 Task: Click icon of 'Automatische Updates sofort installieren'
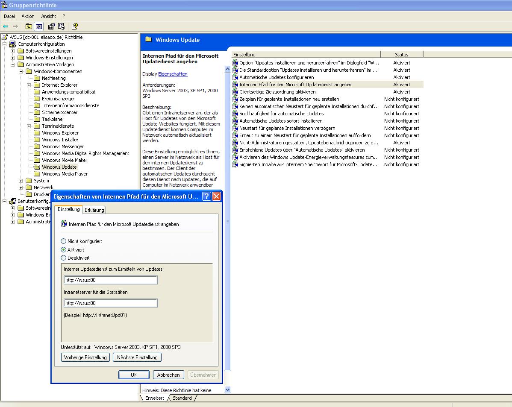pyautogui.click(x=235, y=121)
